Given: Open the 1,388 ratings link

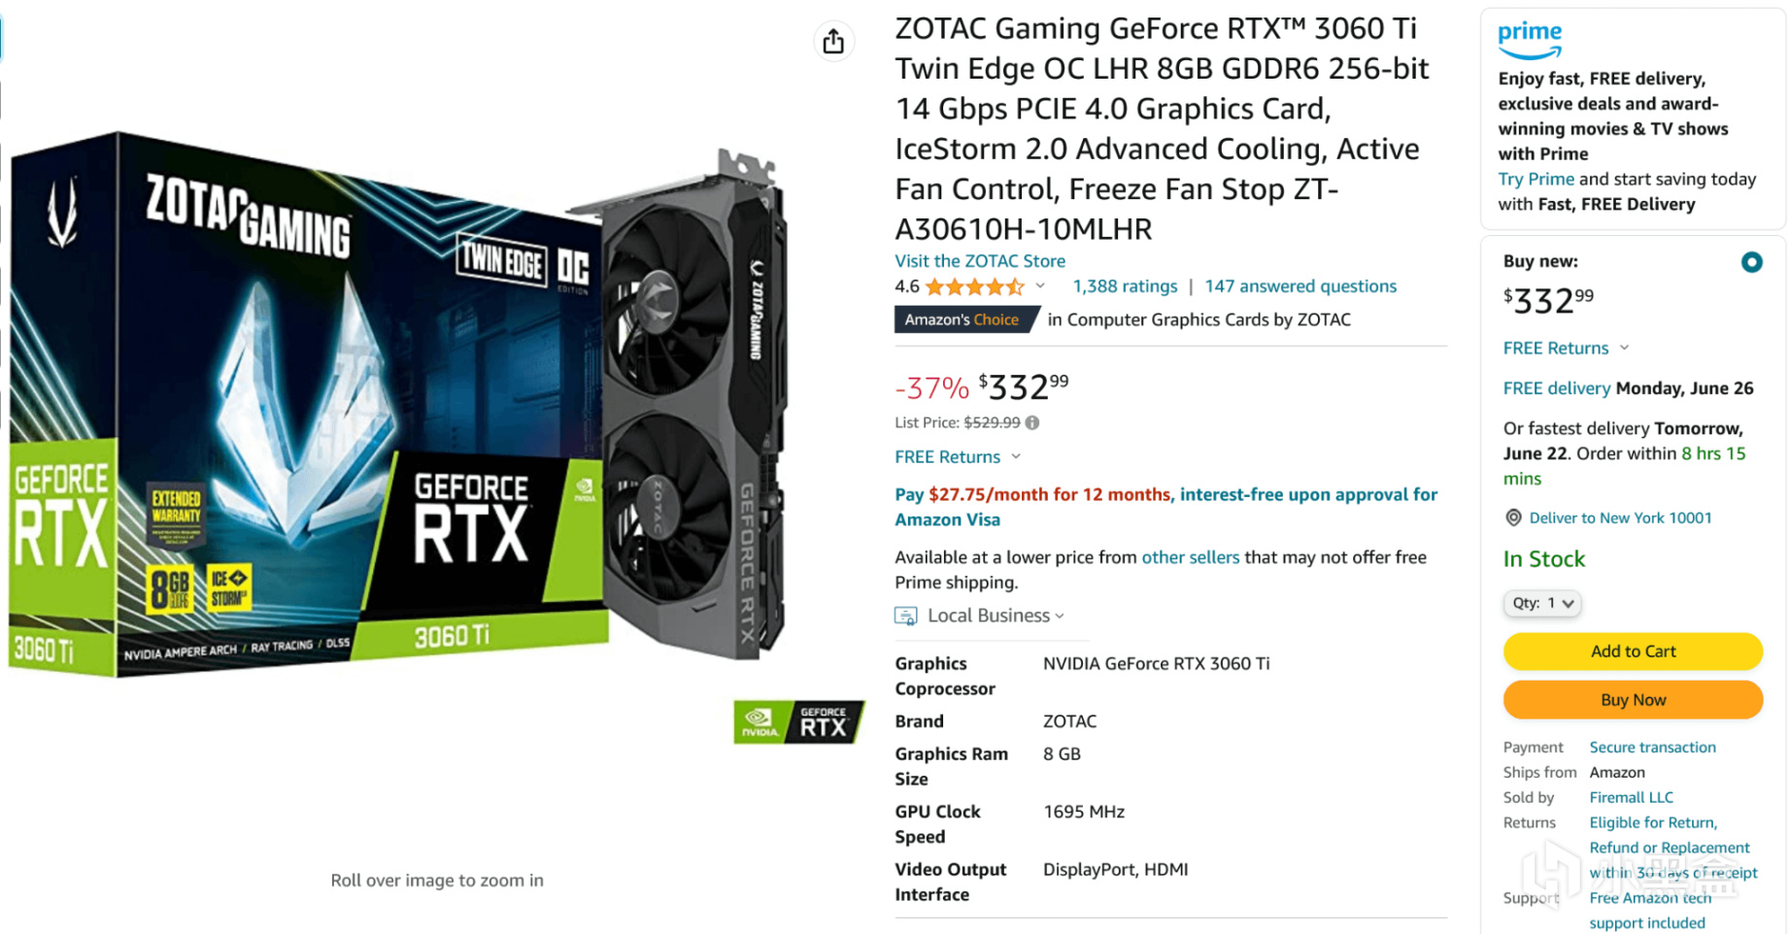Looking at the screenshot, I should (x=1125, y=286).
